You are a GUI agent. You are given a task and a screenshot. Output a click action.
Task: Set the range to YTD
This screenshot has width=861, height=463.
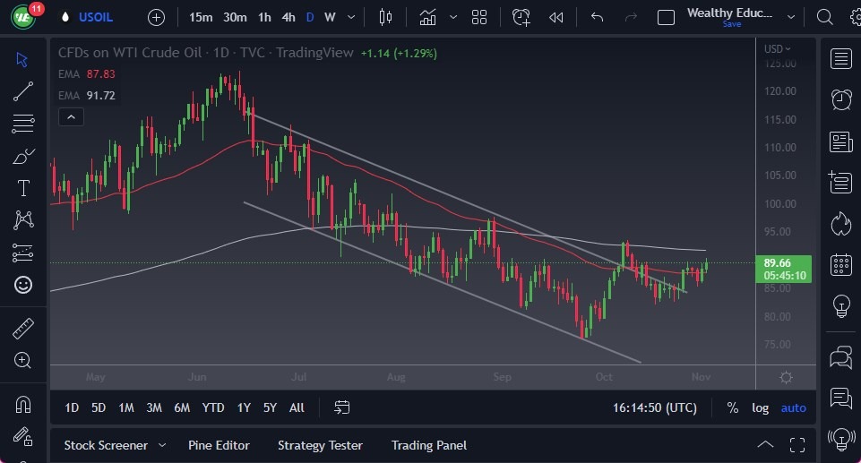click(213, 407)
